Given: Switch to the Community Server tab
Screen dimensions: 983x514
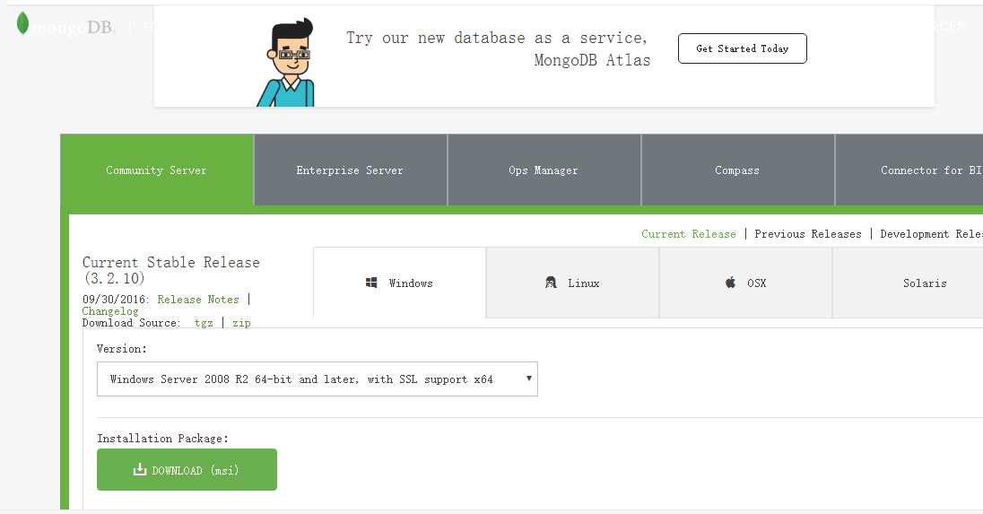Looking at the screenshot, I should click(157, 170).
